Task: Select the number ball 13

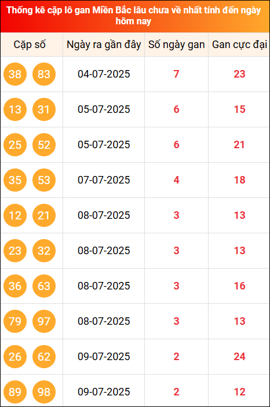Action: [x=15, y=109]
